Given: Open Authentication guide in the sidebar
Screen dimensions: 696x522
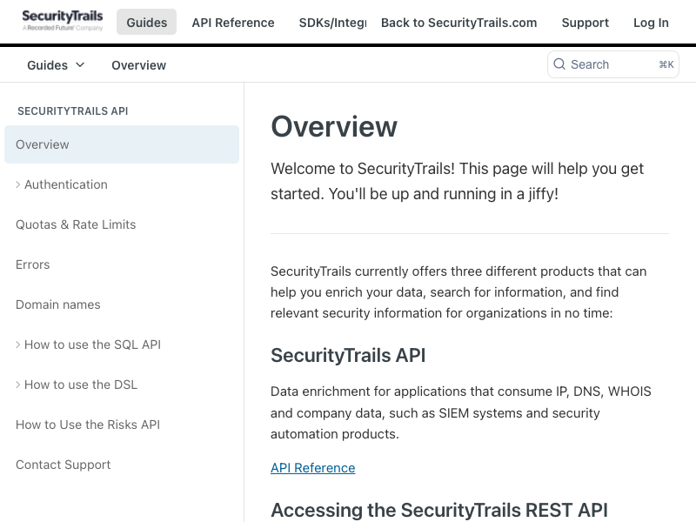Looking at the screenshot, I should tap(66, 184).
